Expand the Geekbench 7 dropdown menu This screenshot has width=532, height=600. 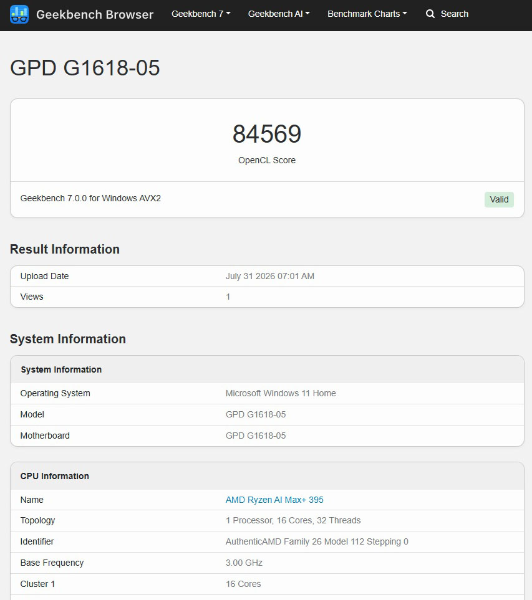pos(201,14)
